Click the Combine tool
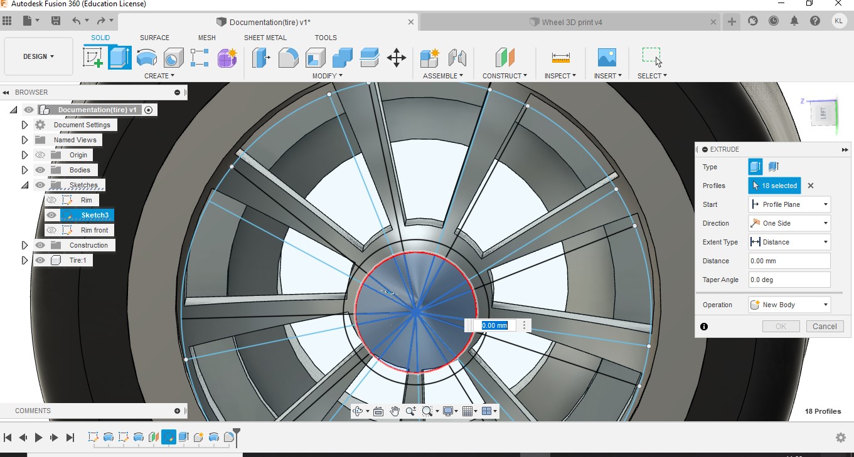This screenshot has height=457, width=854. click(342, 58)
